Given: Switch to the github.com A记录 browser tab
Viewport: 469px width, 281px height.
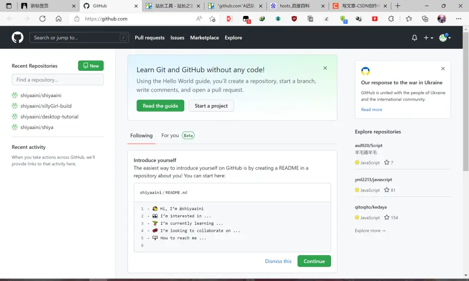Looking at the screenshot, I should 236,5.
